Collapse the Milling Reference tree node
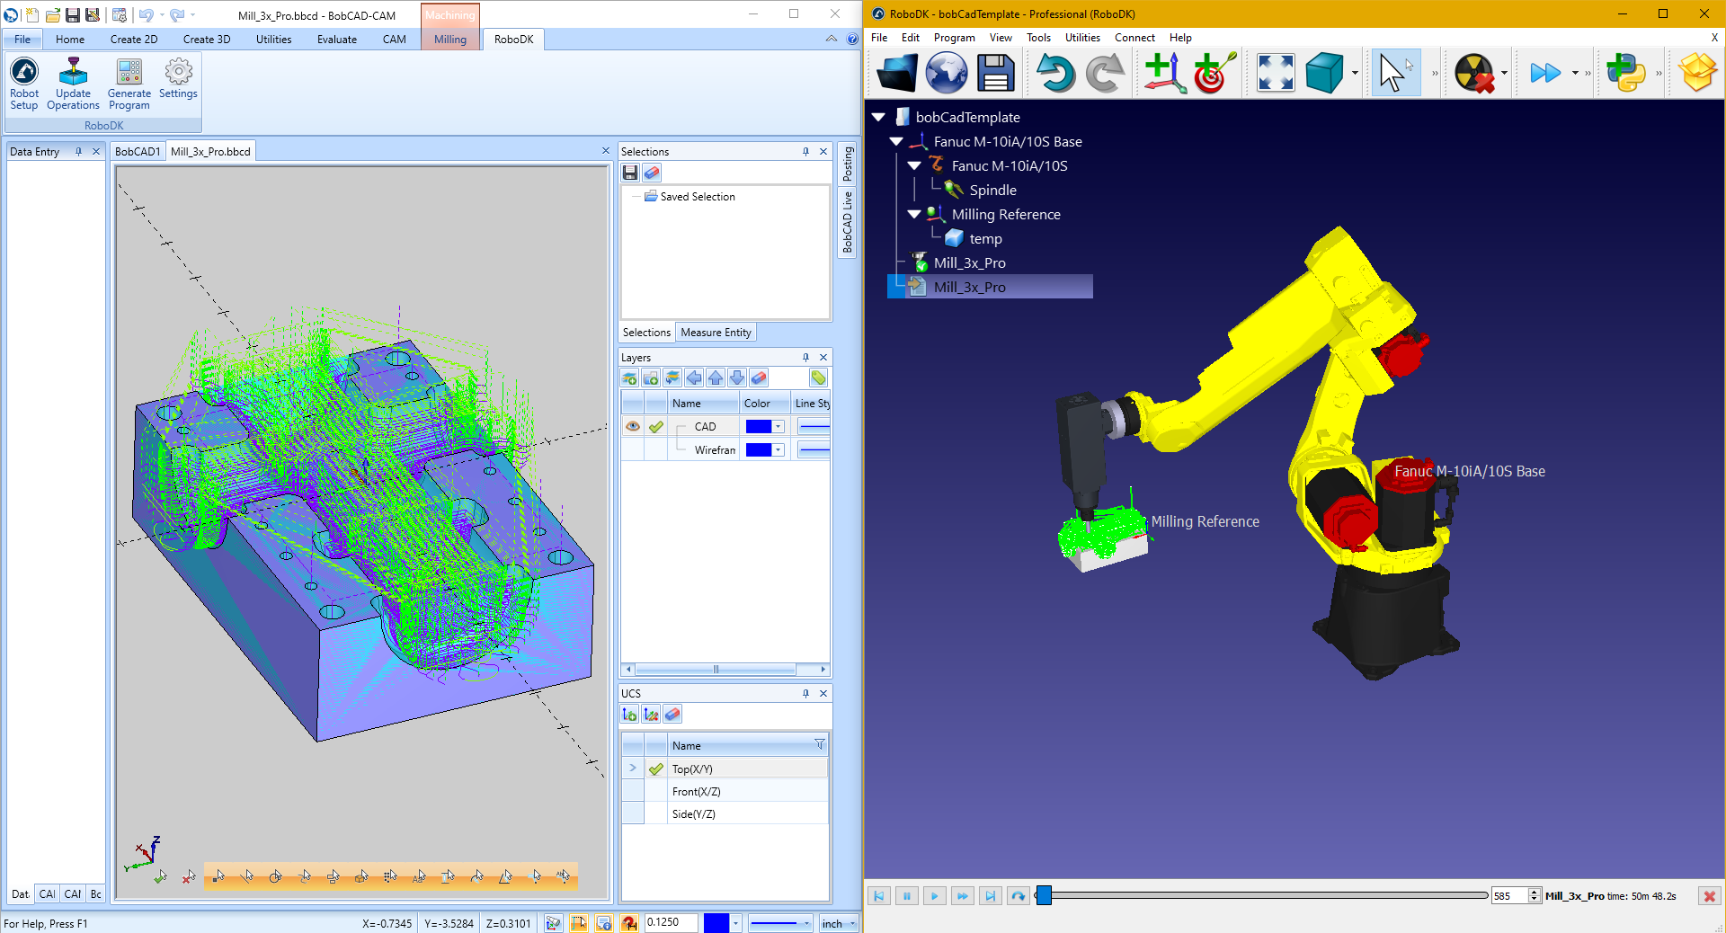Viewport: 1726px width, 933px height. tap(914, 215)
